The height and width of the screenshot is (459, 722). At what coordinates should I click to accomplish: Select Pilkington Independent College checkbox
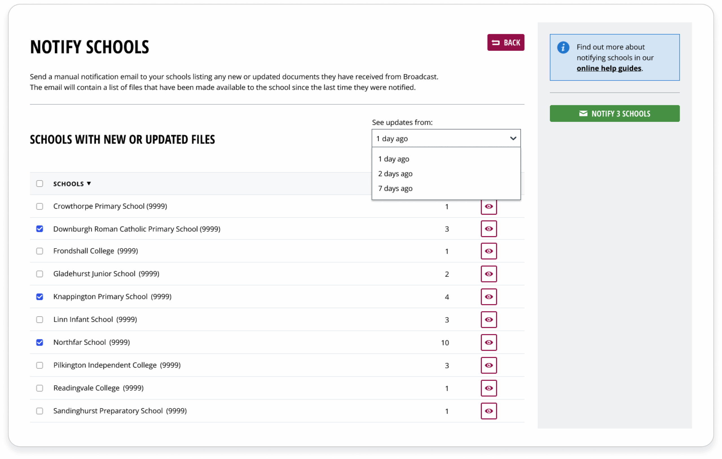(39, 365)
